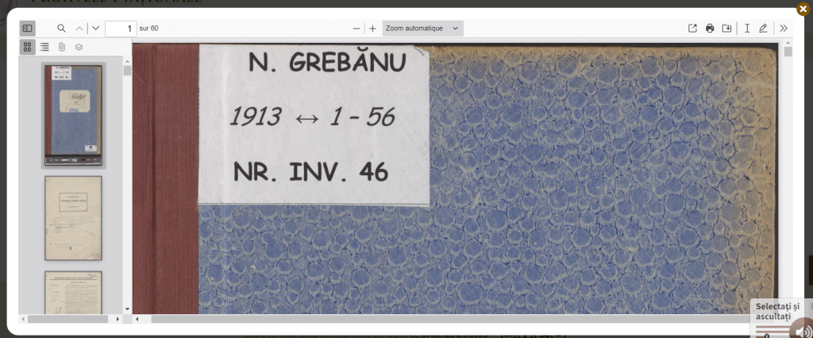The image size is (813, 338).
Task: Click the page number input field
Action: pyautogui.click(x=121, y=29)
